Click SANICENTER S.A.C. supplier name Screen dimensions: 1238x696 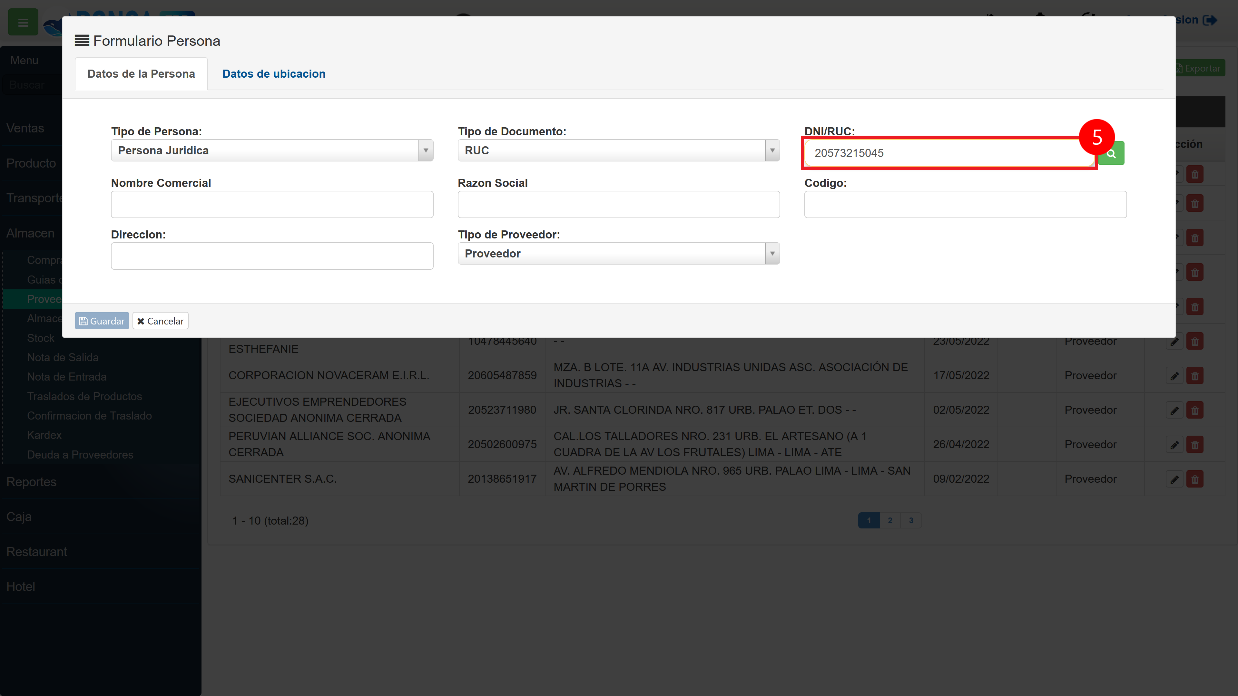click(x=283, y=479)
